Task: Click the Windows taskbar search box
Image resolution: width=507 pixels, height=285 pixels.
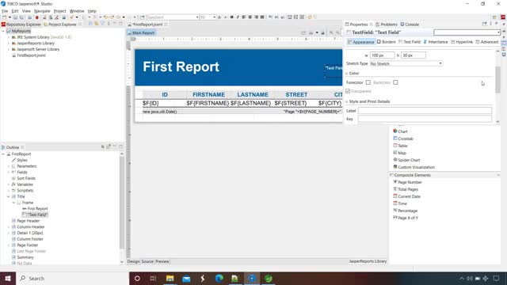Action: point(72,278)
